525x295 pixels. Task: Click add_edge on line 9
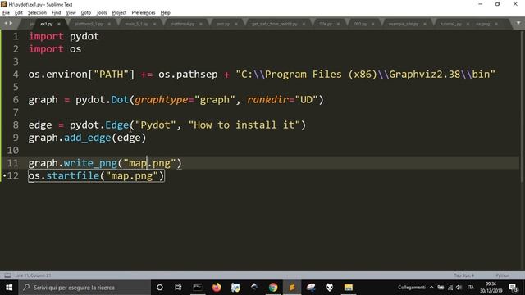click(x=88, y=138)
